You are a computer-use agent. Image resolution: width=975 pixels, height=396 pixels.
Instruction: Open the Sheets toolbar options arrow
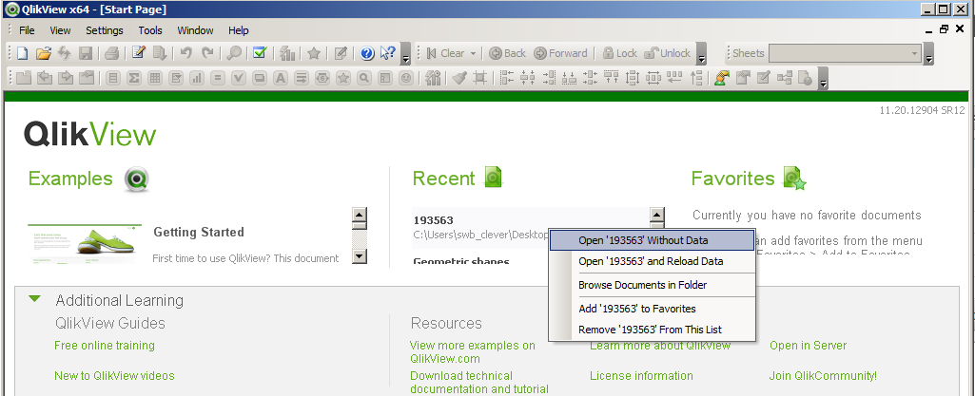(929, 54)
